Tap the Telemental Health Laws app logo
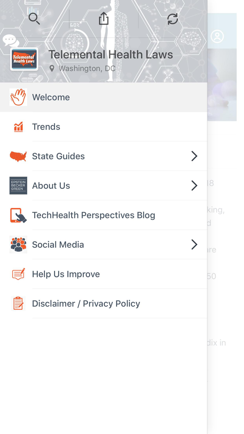244x434 pixels. (x=24, y=59)
